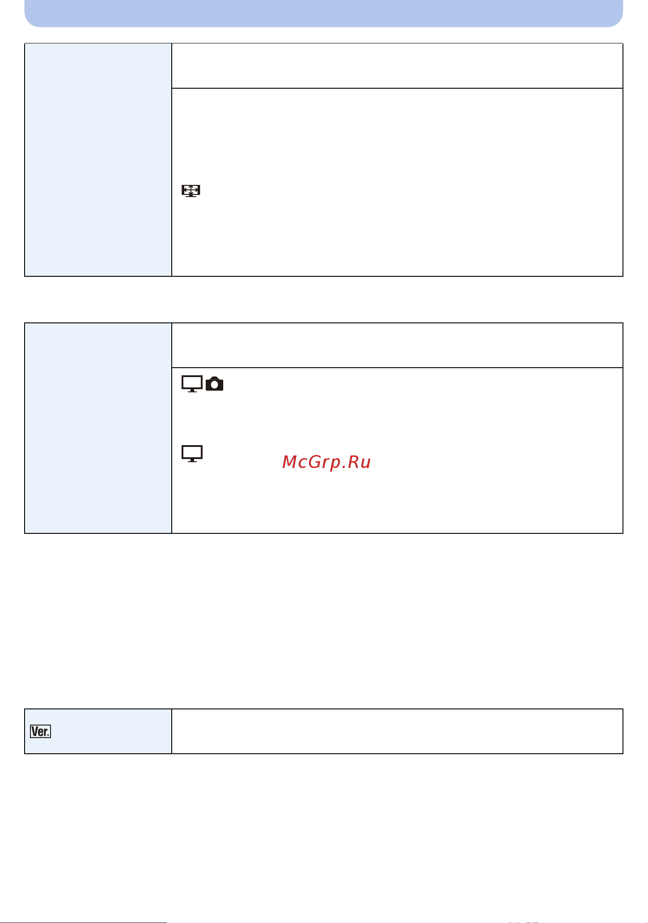Click the black camera icon
This screenshot has height=923, width=648.
[215, 384]
